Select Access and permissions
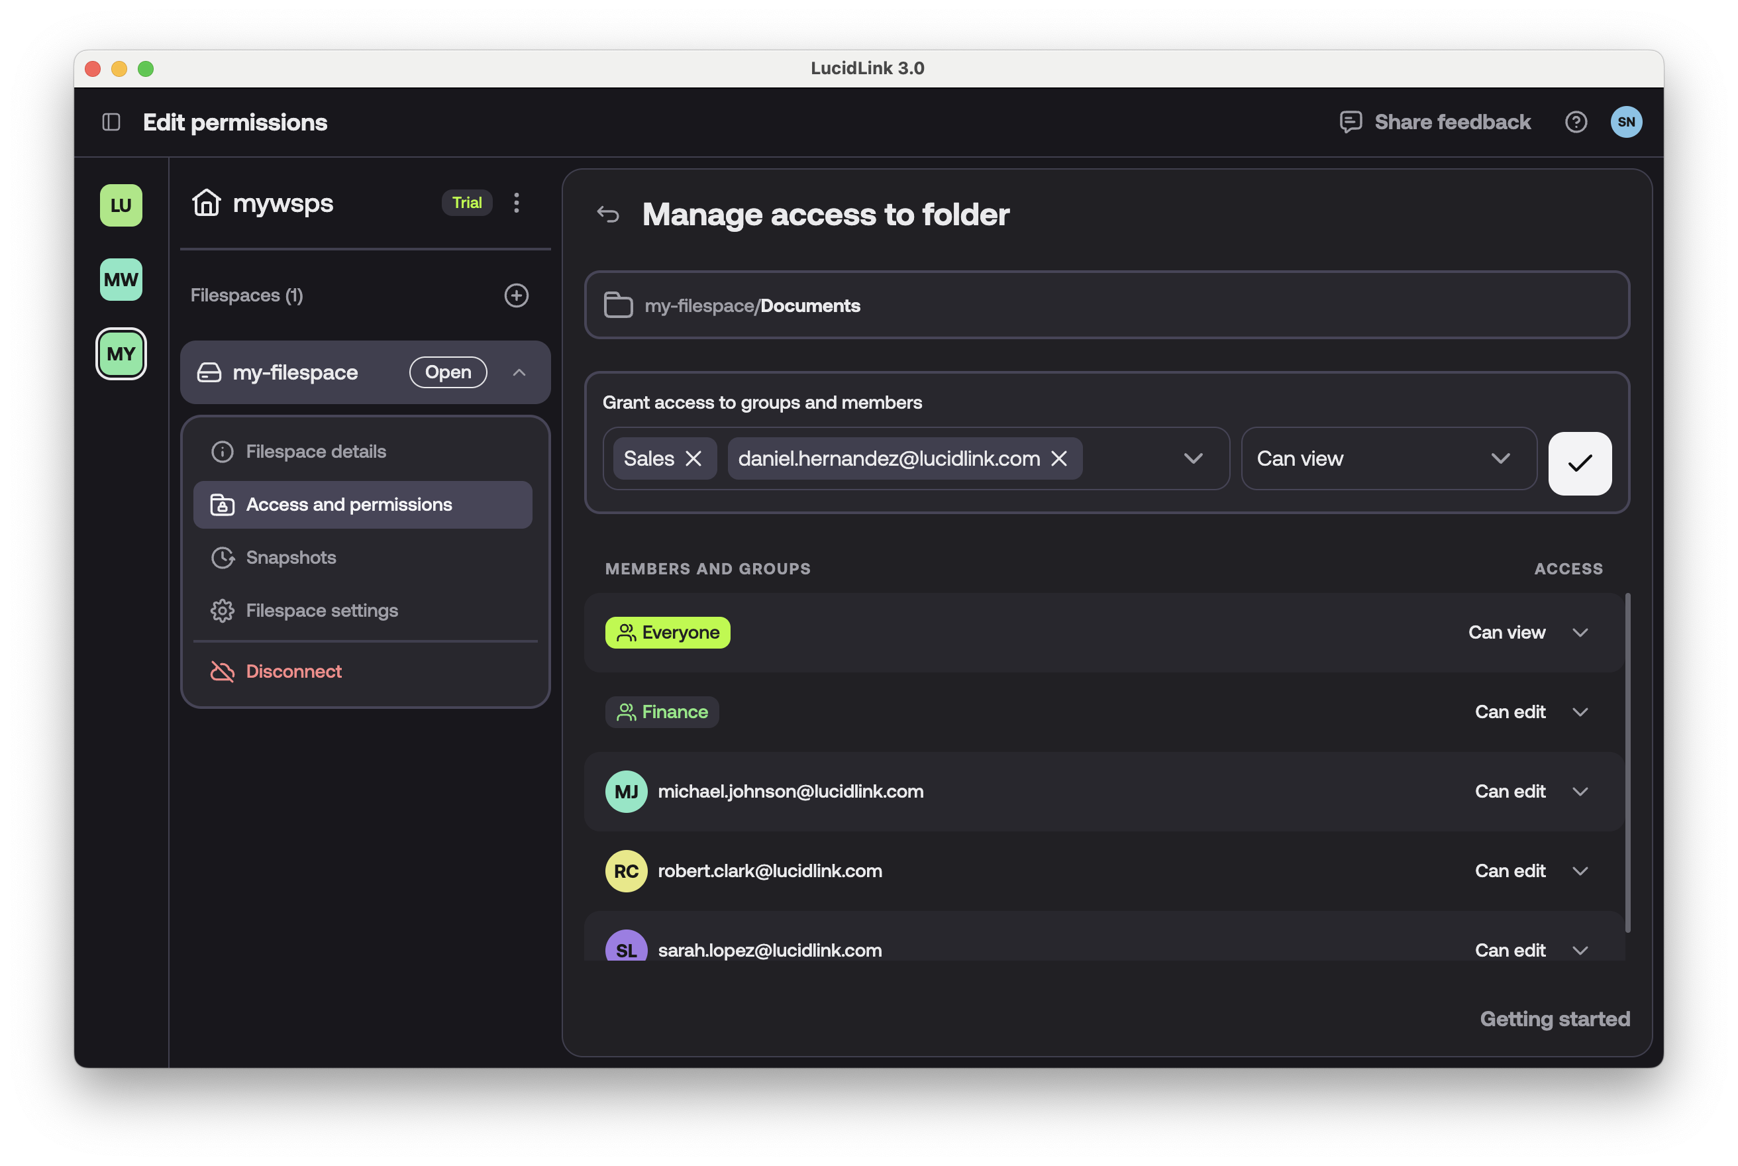Image resolution: width=1738 pixels, height=1166 pixels. tap(362, 505)
